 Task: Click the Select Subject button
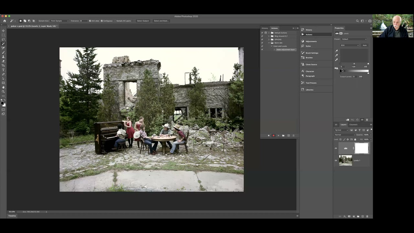[x=143, y=21]
